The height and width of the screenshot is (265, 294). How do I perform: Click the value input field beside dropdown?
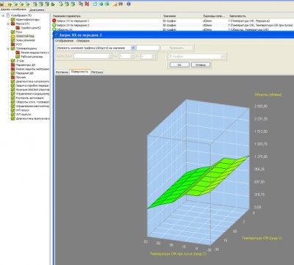pyautogui.click(x=148, y=48)
